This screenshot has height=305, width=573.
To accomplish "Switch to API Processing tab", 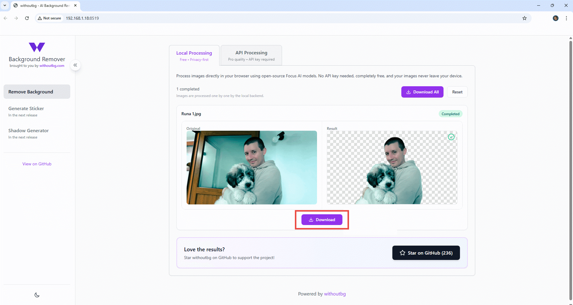I will pyautogui.click(x=251, y=55).
